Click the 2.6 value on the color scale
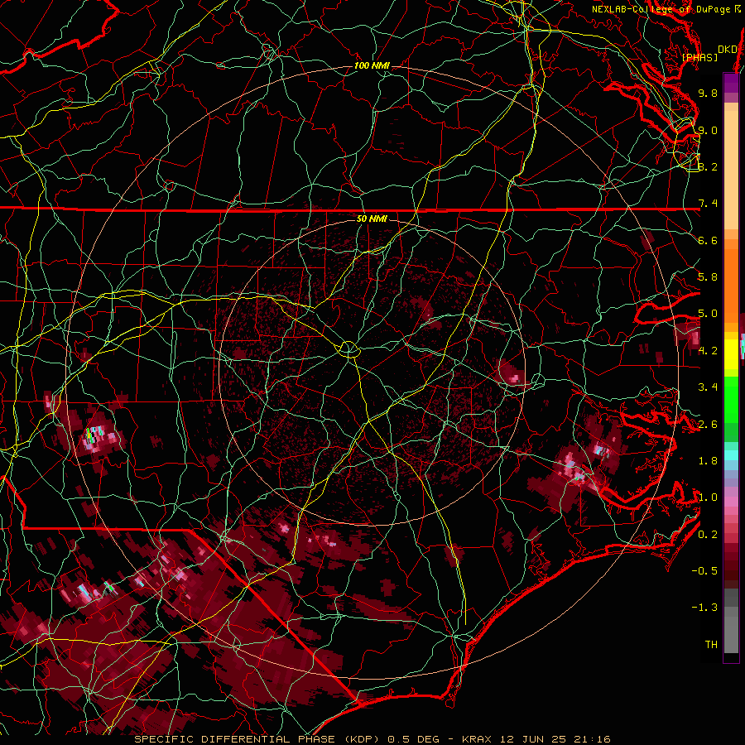Viewport: 745px width, 745px height. (x=708, y=425)
